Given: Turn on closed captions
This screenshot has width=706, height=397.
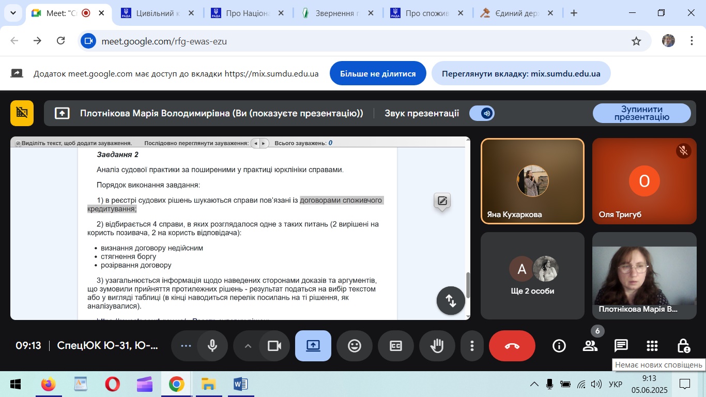Looking at the screenshot, I should [x=396, y=346].
